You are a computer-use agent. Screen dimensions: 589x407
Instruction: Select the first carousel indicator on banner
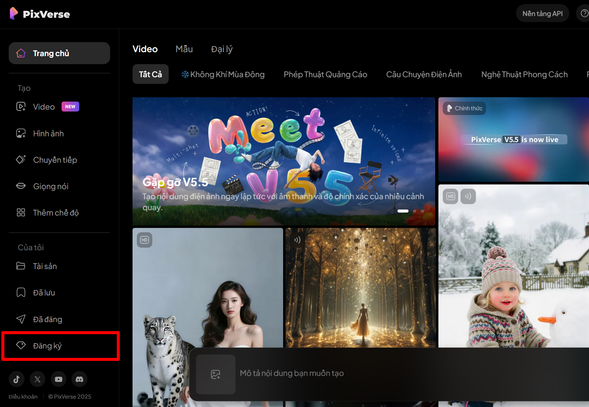(403, 211)
